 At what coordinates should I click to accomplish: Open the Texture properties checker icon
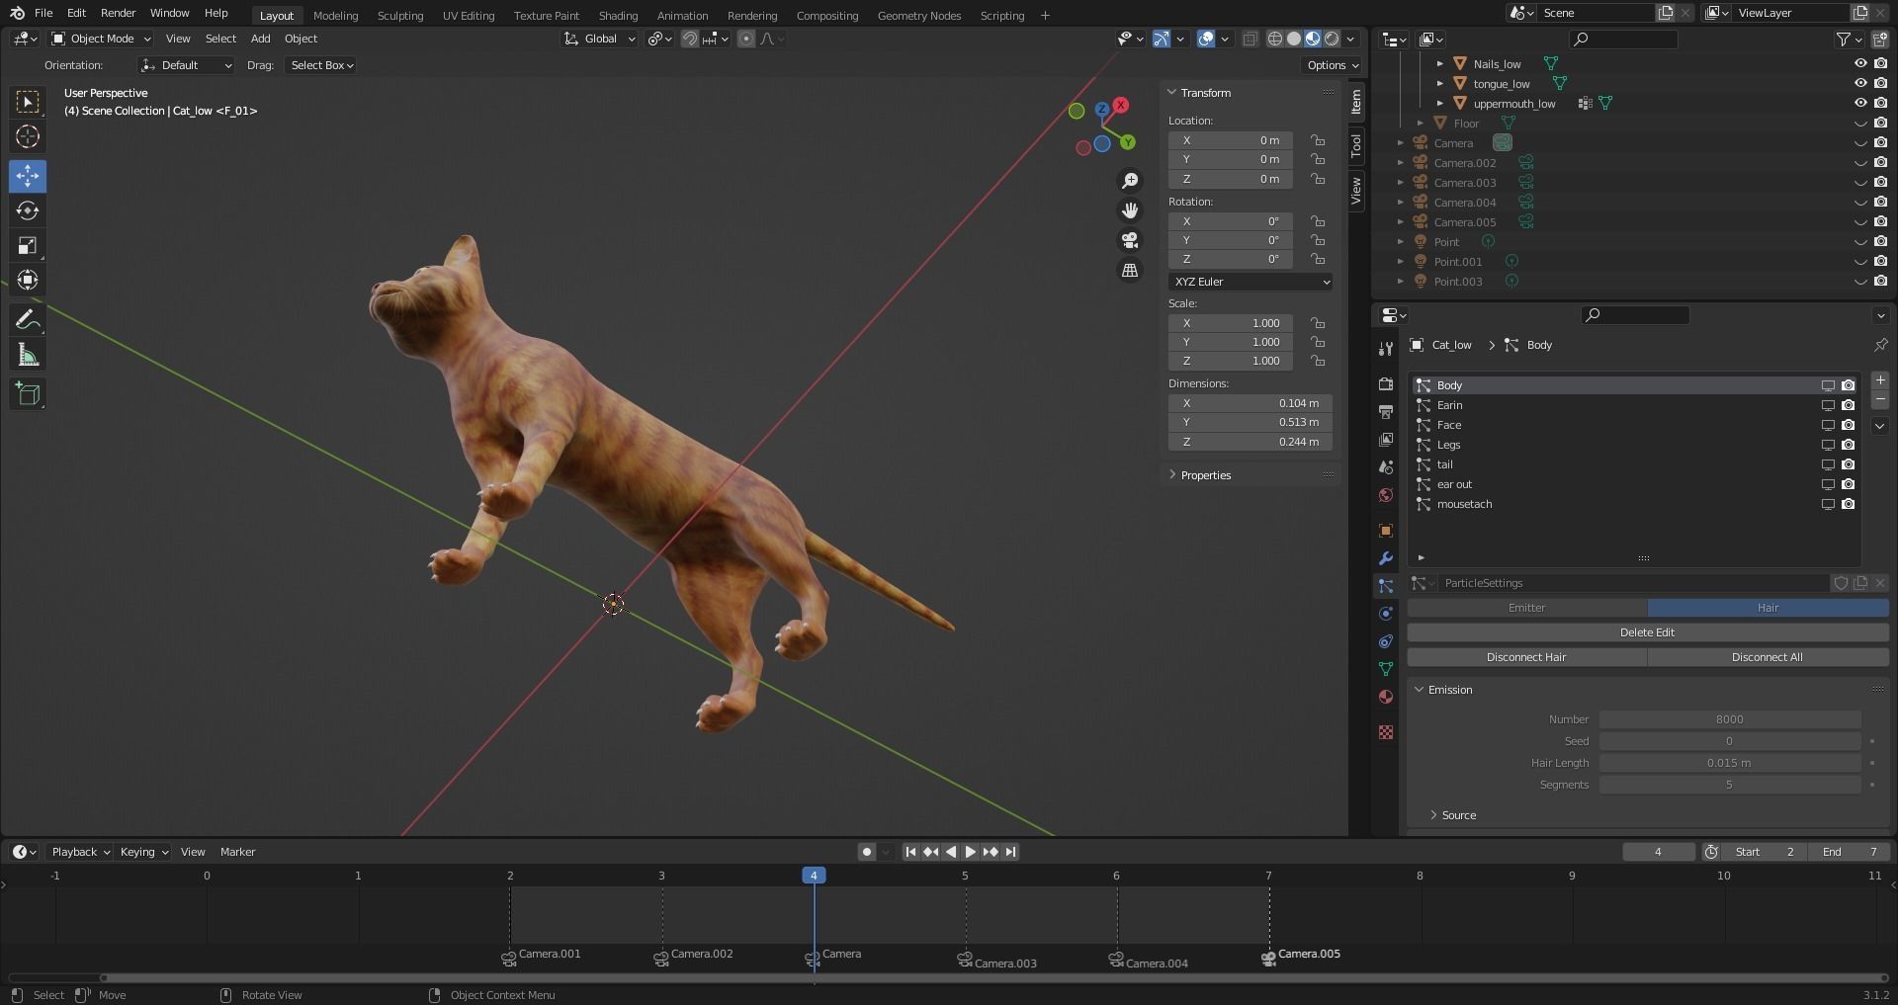click(1386, 732)
